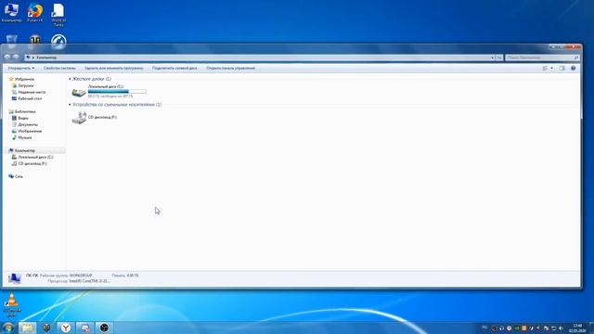This screenshot has width=594, height=334.
Task: Select the Локальный диск (C:) drive icon
Action: pos(79,92)
